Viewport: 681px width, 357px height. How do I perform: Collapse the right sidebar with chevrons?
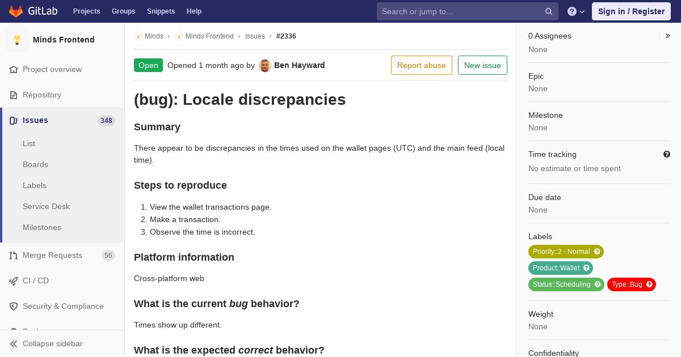668,36
